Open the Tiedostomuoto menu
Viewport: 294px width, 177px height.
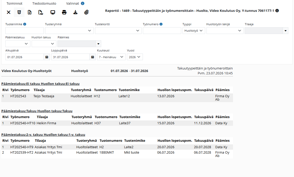click(x=44, y=3)
